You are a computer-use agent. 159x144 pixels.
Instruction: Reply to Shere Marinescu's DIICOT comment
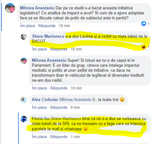click(x=59, y=49)
